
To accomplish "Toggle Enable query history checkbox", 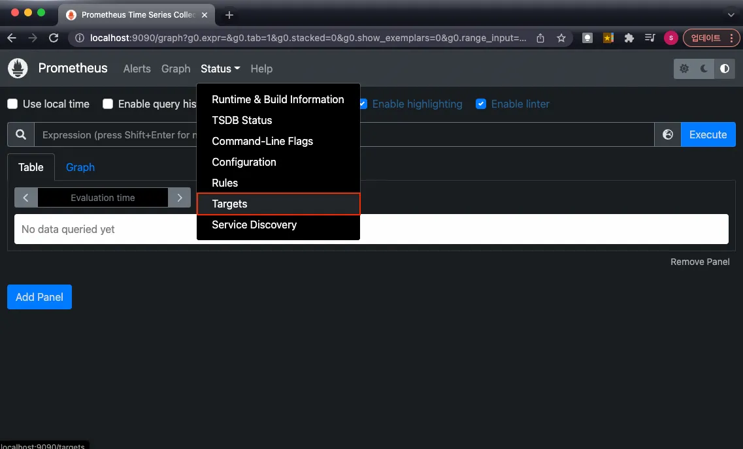I will tap(108, 104).
